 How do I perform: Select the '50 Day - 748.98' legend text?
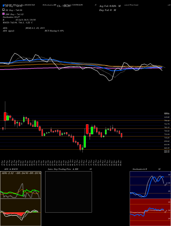14,10
